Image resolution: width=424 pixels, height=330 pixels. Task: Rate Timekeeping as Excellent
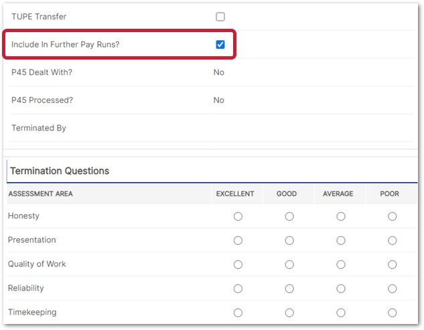click(x=238, y=313)
